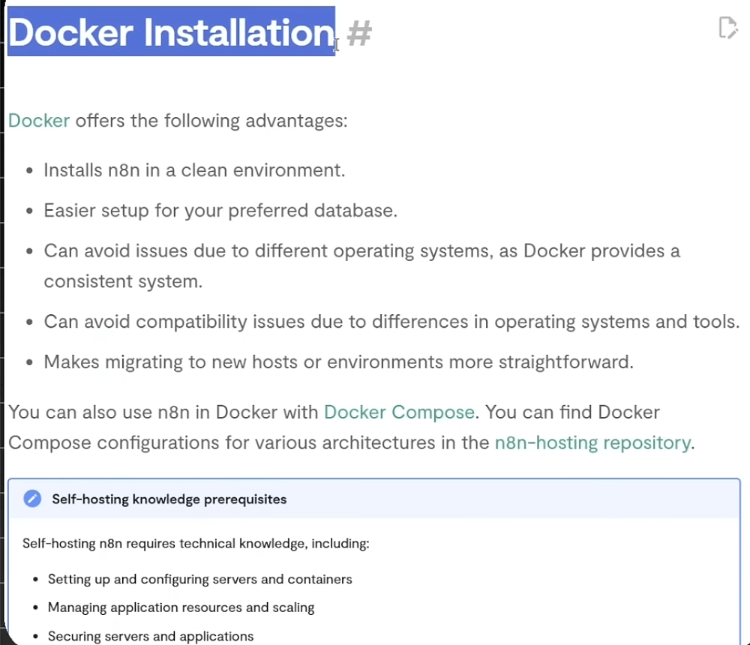Click 'Installs n8n in a clean environment' bullet
Viewport: 750px width, 645px height.
click(x=194, y=170)
